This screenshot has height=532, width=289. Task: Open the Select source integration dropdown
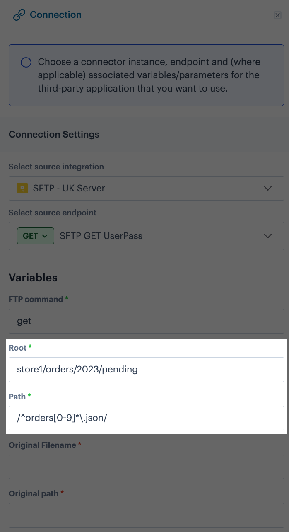click(146, 189)
